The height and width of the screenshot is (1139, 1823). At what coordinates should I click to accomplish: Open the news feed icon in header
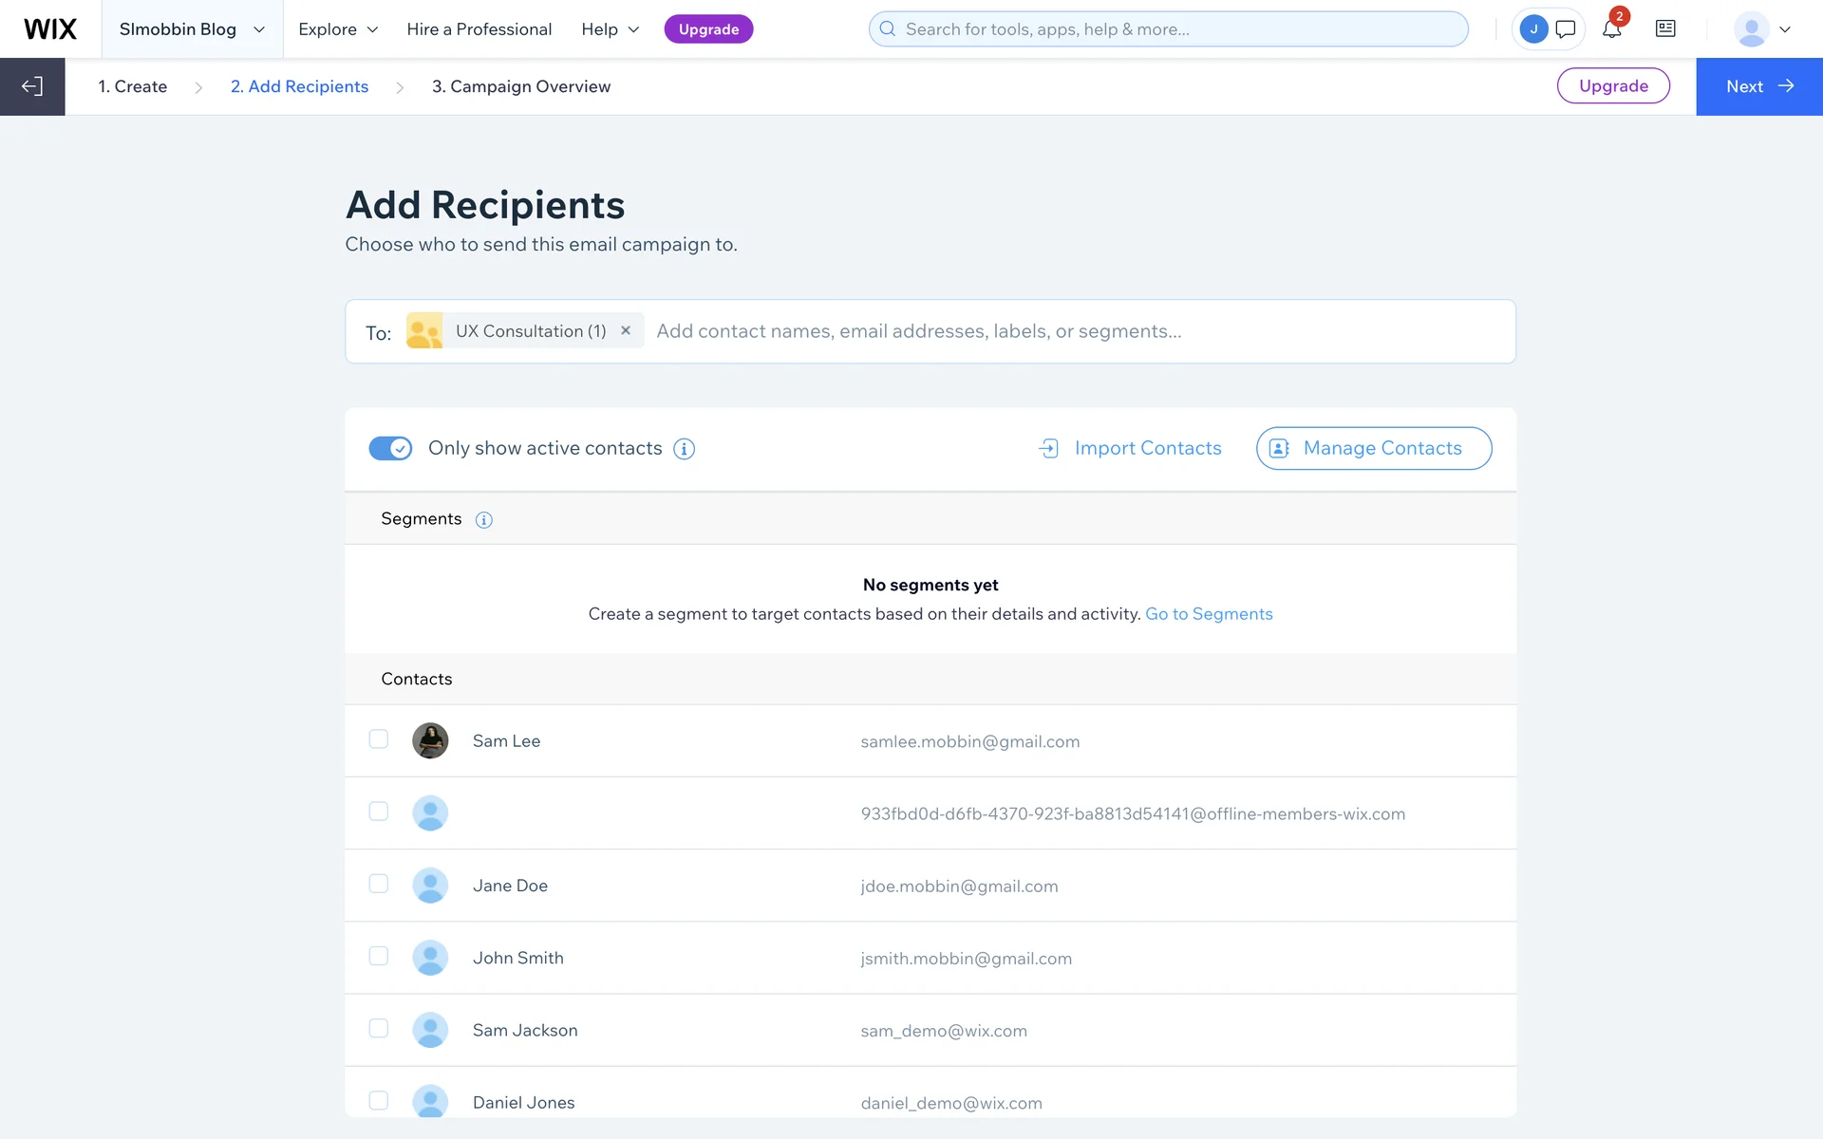[1665, 29]
